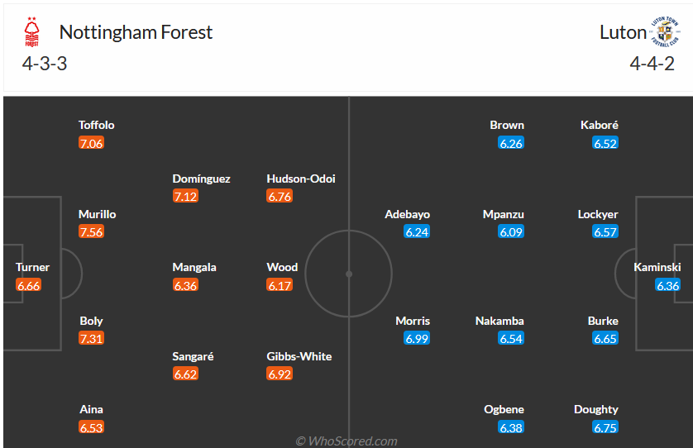Select Murillo's 7.56 rating badge
The image size is (693, 448).
[91, 232]
